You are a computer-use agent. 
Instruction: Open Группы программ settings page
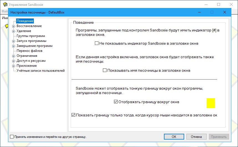[x=31, y=36]
